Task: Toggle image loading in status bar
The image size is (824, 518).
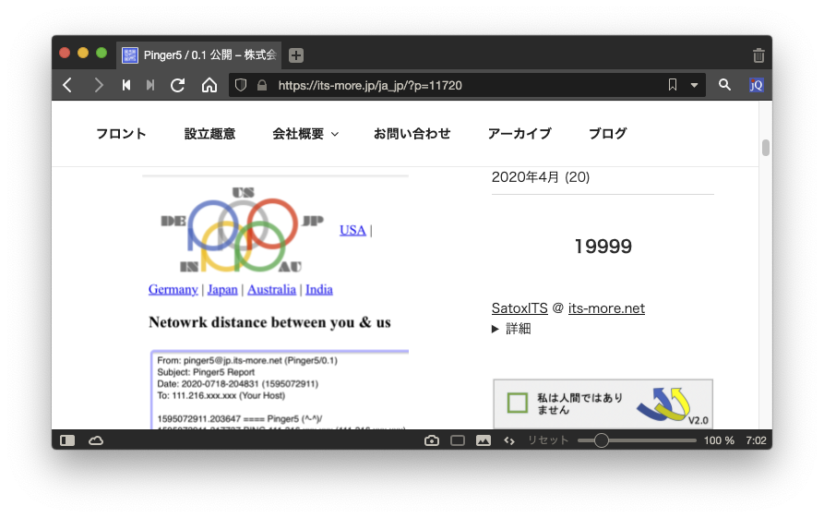Action: point(484,440)
